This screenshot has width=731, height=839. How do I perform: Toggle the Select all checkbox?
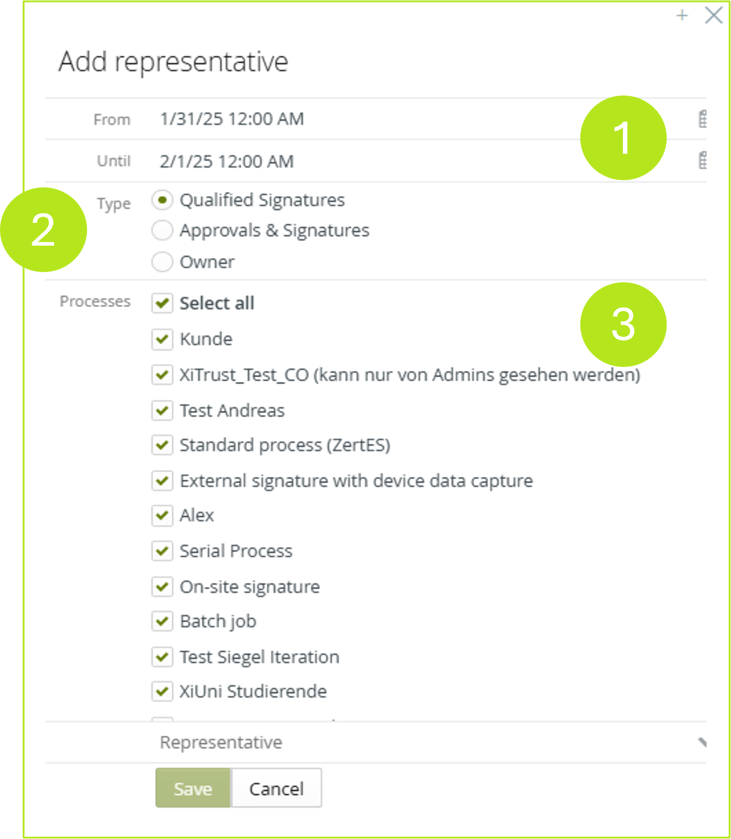click(x=162, y=303)
